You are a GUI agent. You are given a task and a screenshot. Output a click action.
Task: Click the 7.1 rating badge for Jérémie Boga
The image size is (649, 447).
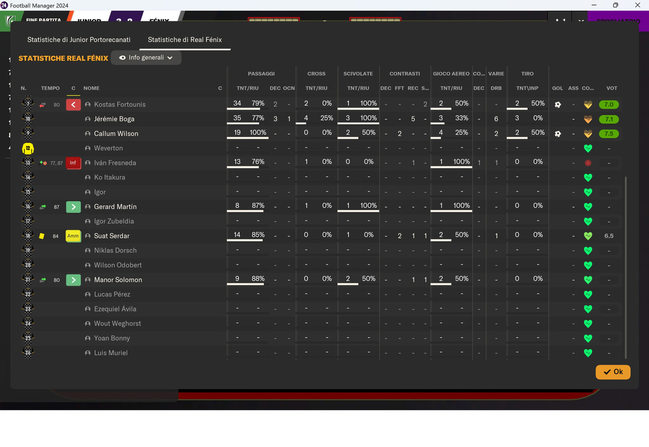(609, 119)
